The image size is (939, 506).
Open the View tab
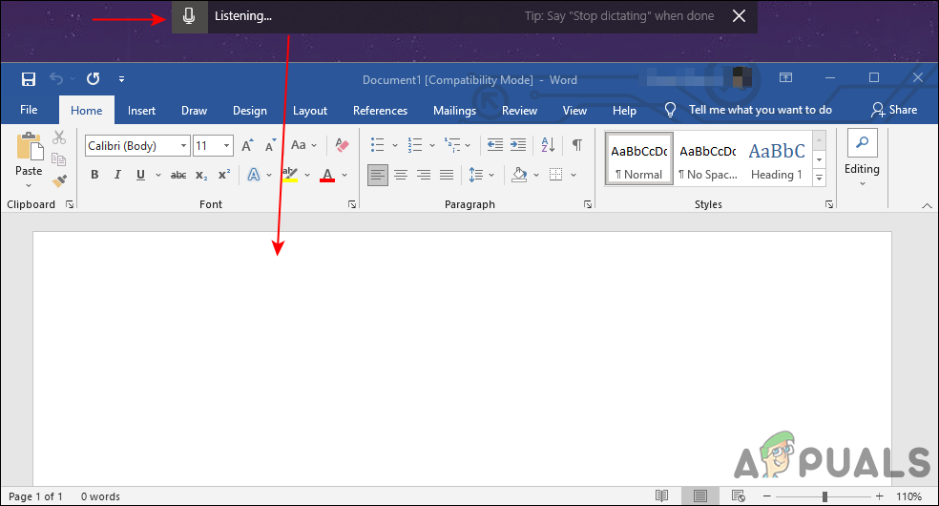(574, 110)
